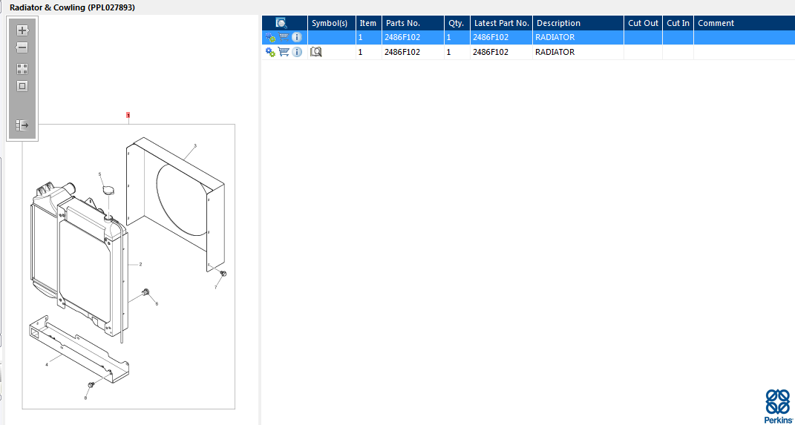Sort by Parts No. column header

coord(413,23)
